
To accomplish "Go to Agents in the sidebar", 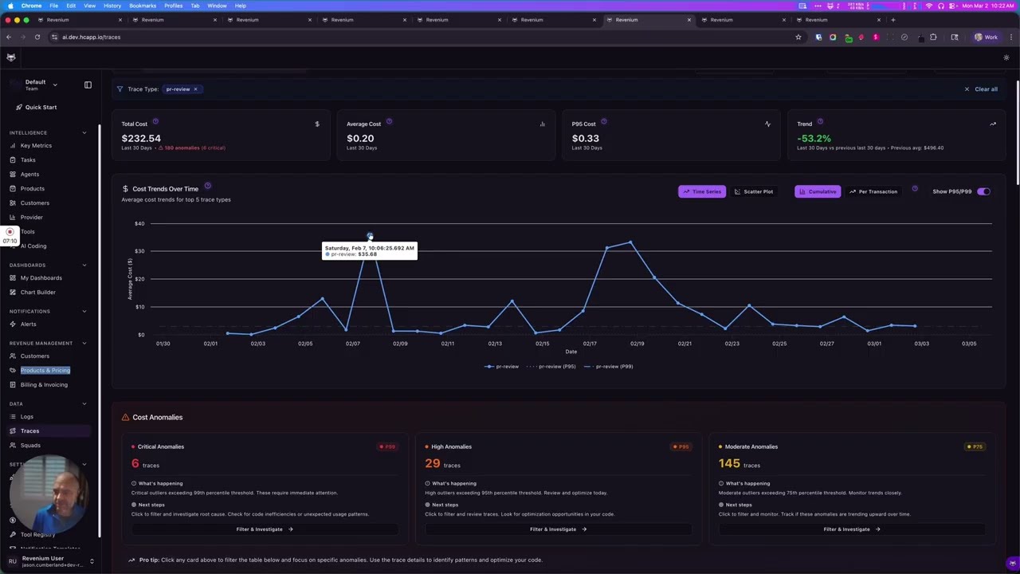I will [x=29, y=174].
